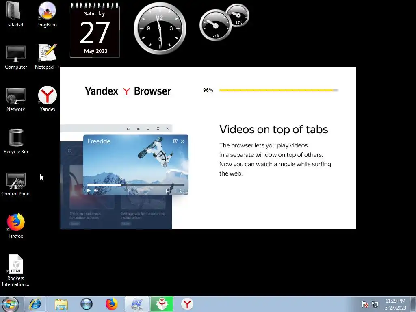Launch Internet Explorer from the taskbar
The height and width of the screenshot is (312, 416).
35,304
